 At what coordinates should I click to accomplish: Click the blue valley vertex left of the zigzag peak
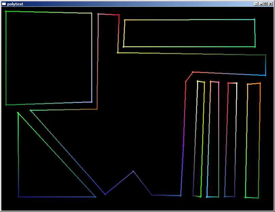coord(105,194)
